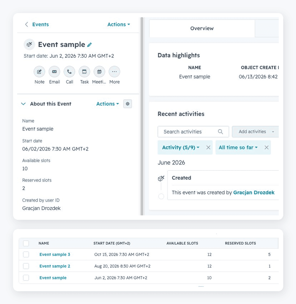
Task: Open the Event sample 2 record link
Action: coord(55,266)
